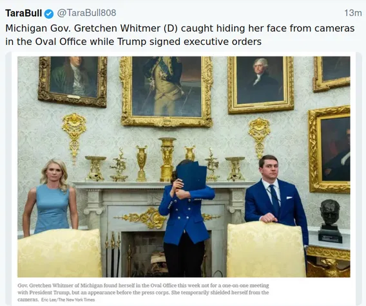This screenshot has height=306, width=366.
Task: Click the gold wall ornament above the blonde woman
Action: click(x=74, y=138)
